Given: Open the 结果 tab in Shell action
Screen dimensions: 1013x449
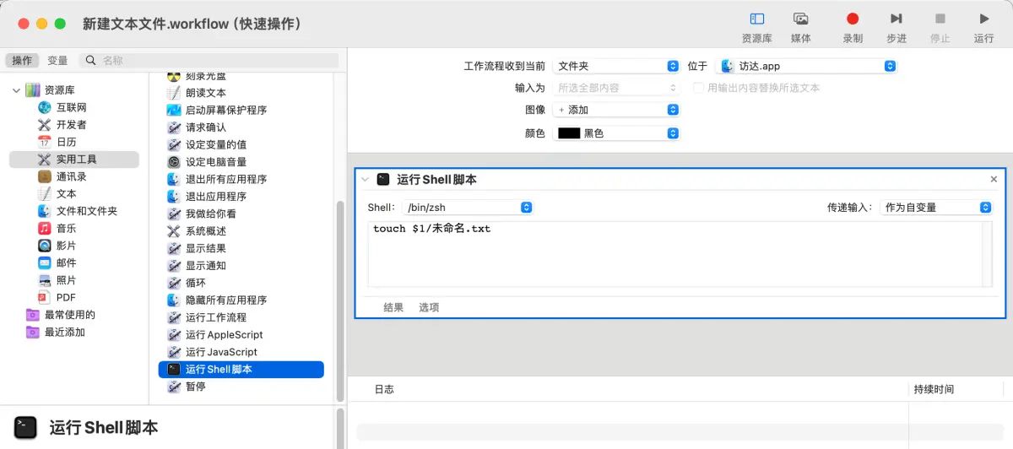Looking at the screenshot, I should (393, 308).
